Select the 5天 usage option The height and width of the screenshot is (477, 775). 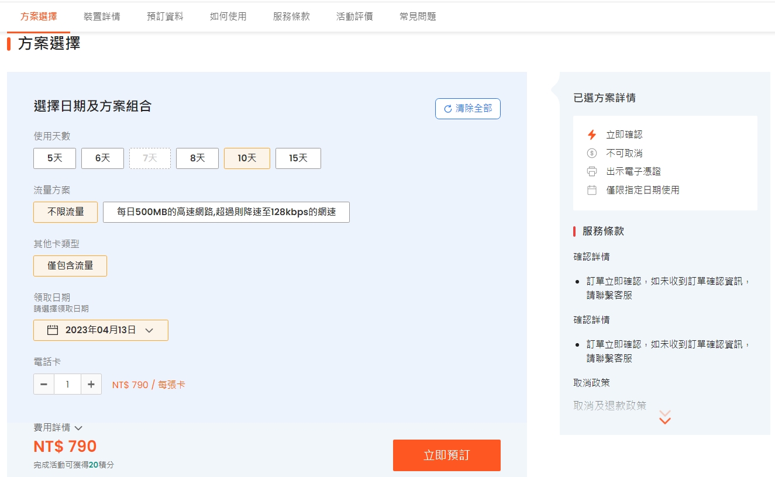coord(54,158)
